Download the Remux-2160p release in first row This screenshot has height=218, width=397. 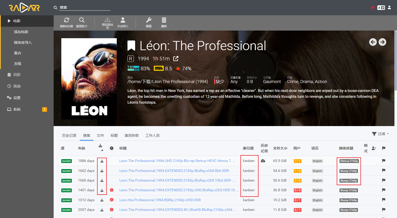point(102,161)
